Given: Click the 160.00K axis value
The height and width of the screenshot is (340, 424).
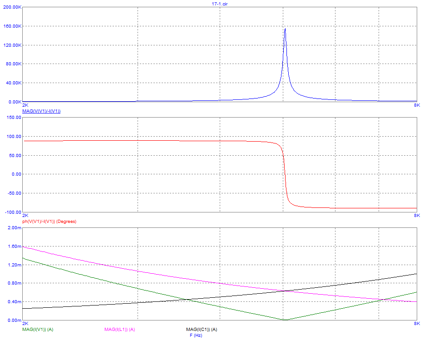Looking at the screenshot, I should pyautogui.click(x=12, y=26).
